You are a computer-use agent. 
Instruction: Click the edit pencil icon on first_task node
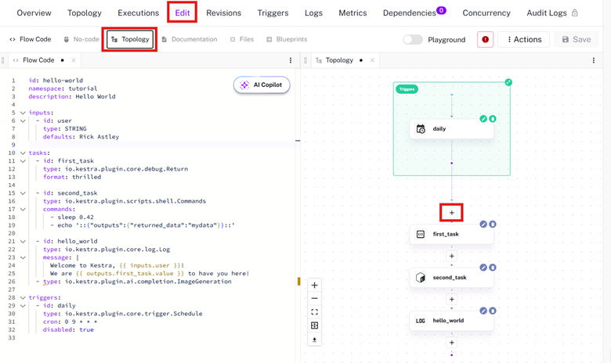[483, 224]
